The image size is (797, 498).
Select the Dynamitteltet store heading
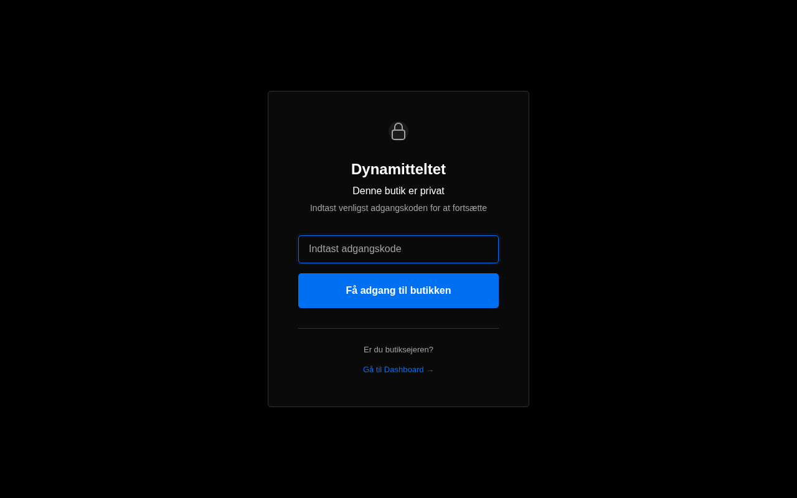click(x=398, y=169)
